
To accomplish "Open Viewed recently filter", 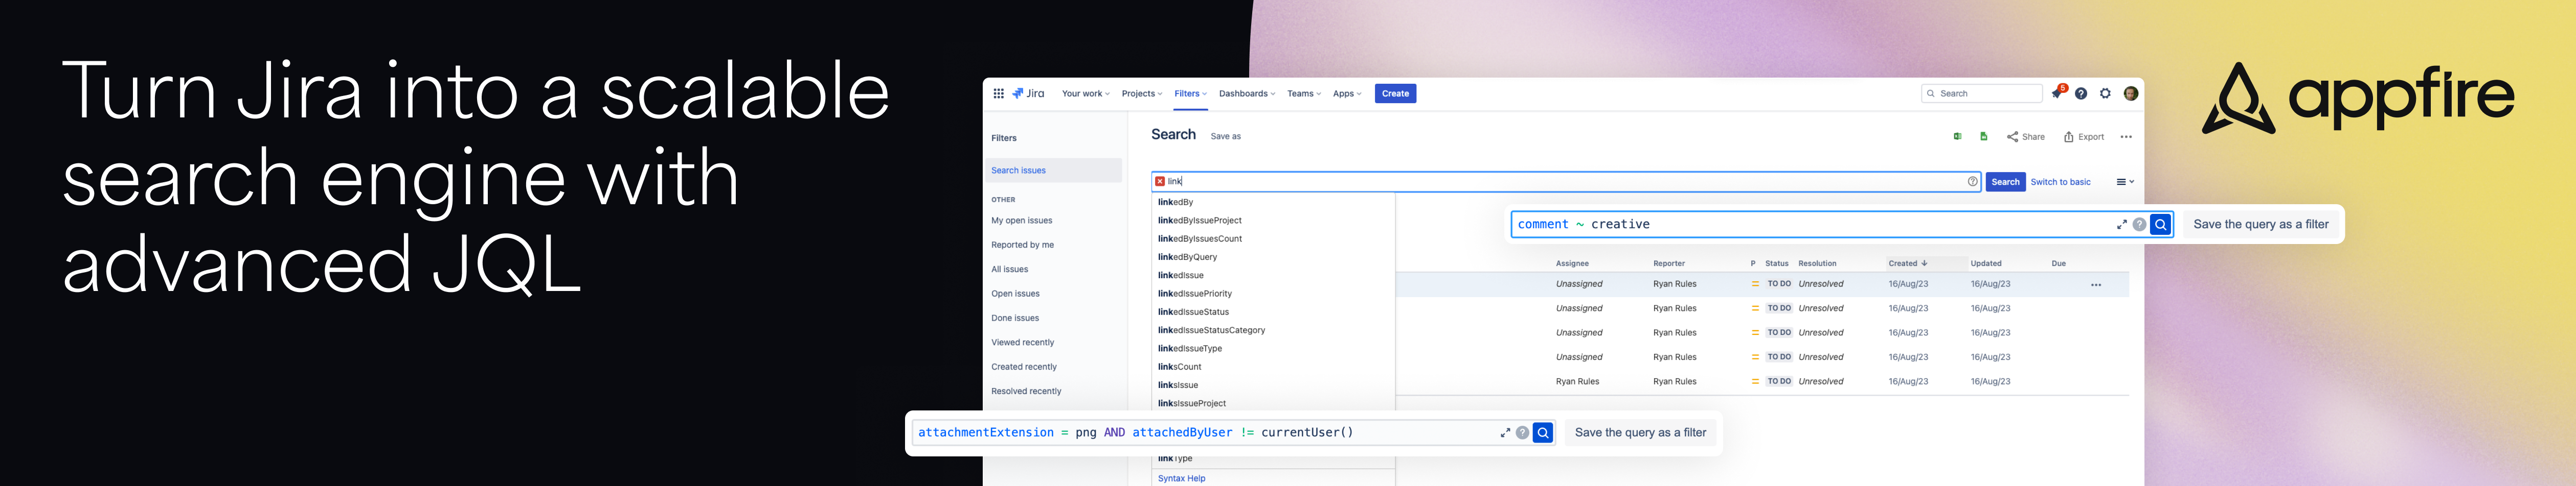I will point(1022,343).
